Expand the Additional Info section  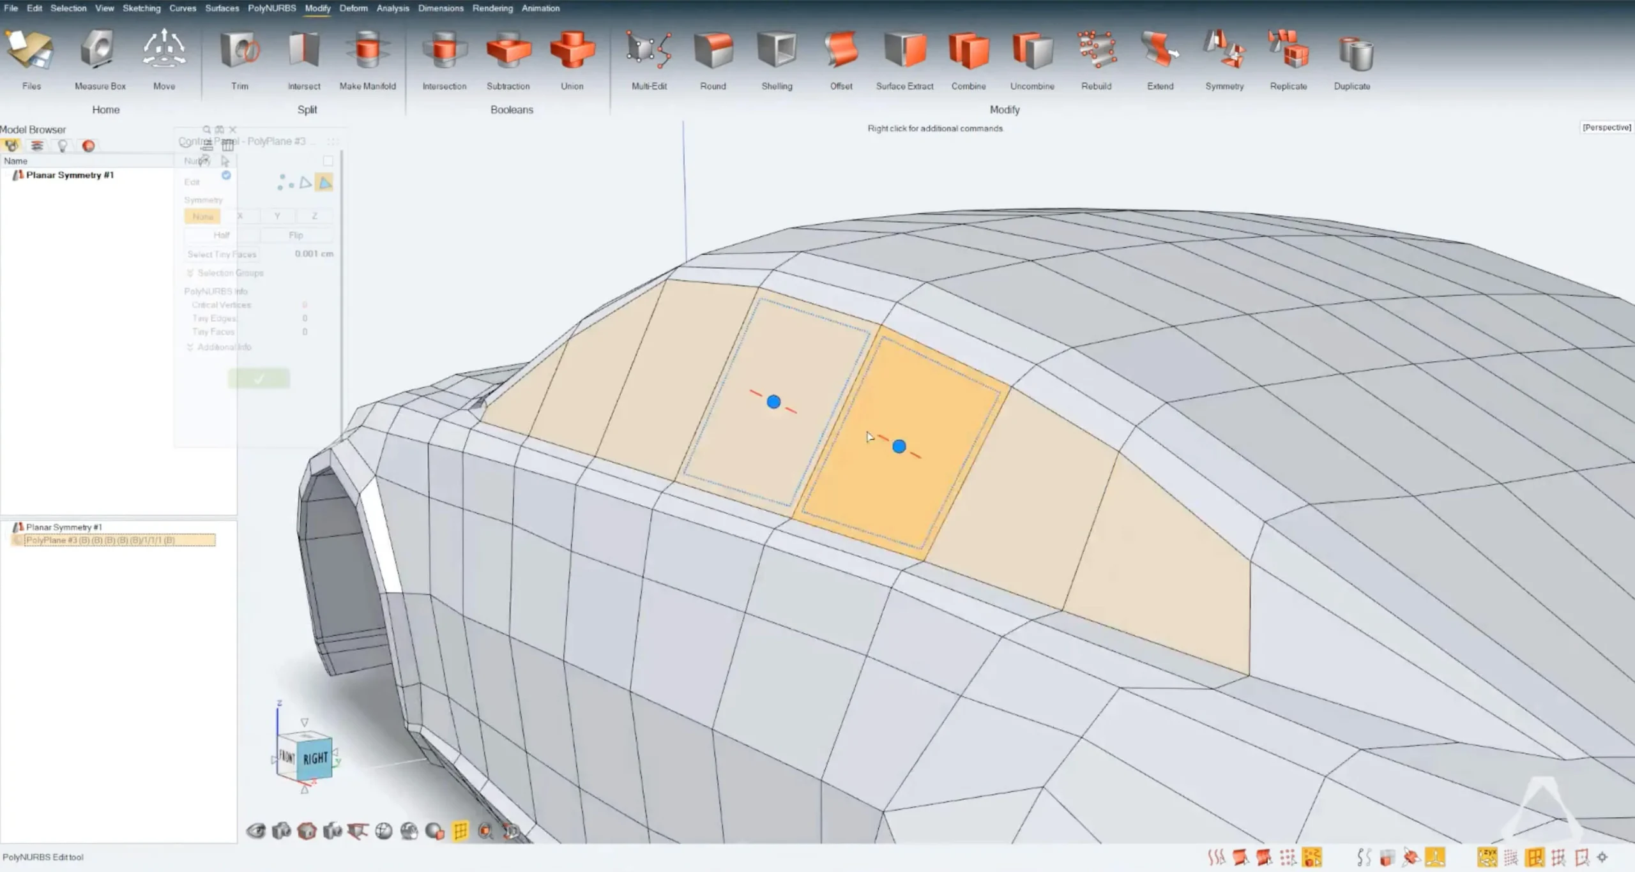[190, 347]
